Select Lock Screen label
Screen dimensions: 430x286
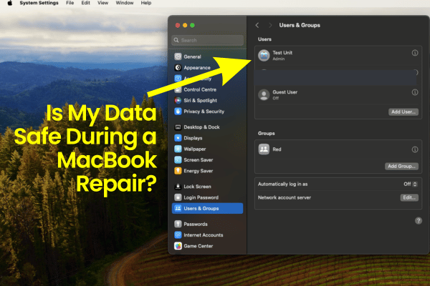point(197,187)
